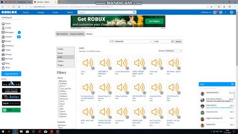This screenshot has height=134, width=238.
Task: Check the Sci-Fi genre filter
Action: tap(59, 101)
